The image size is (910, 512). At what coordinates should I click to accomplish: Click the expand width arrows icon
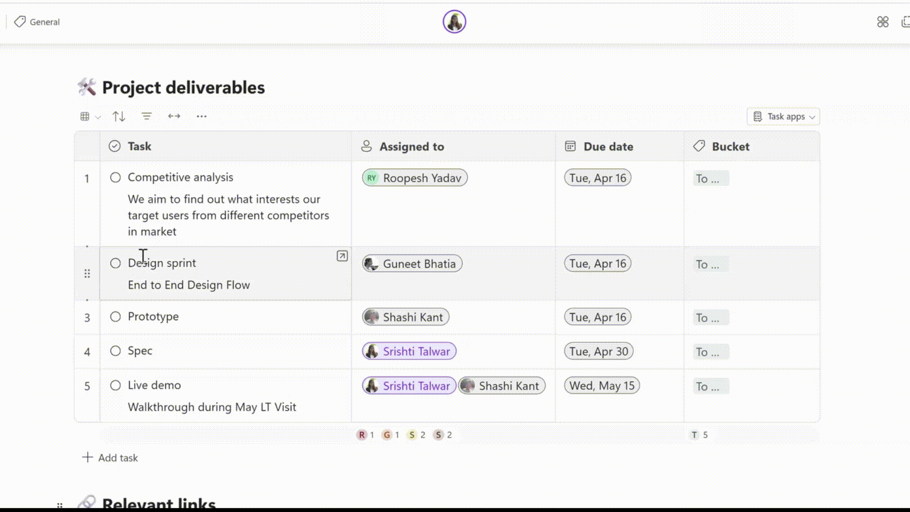click(174, 116)
